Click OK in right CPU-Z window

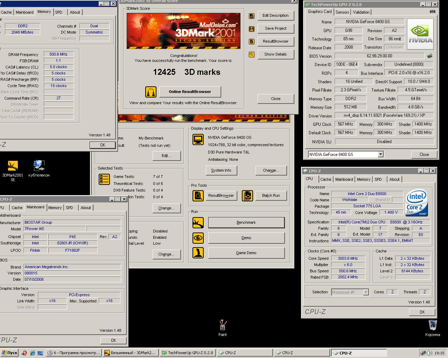pyautogui.click(x=422, y=312)
